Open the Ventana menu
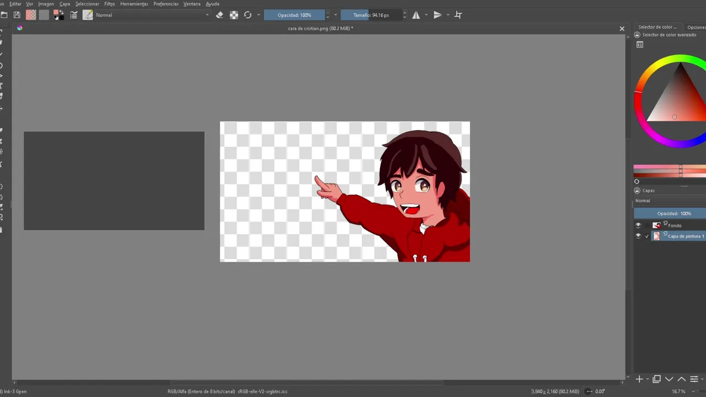This screenshot has width=706, height=397. [x=192, y=4]
